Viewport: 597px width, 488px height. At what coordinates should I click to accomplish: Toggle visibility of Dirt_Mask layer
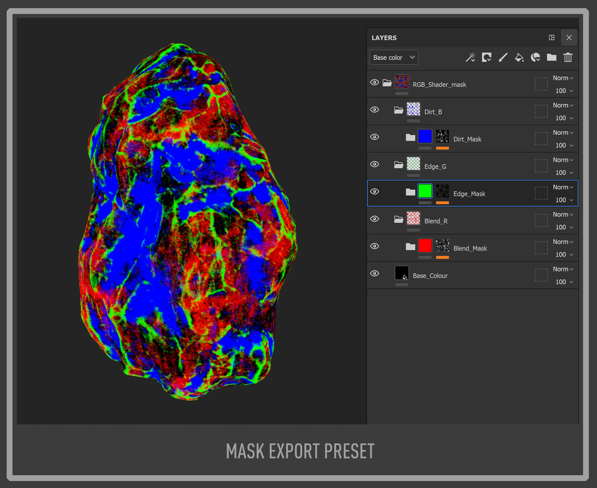pyautogui.click(x=375, y=137)
